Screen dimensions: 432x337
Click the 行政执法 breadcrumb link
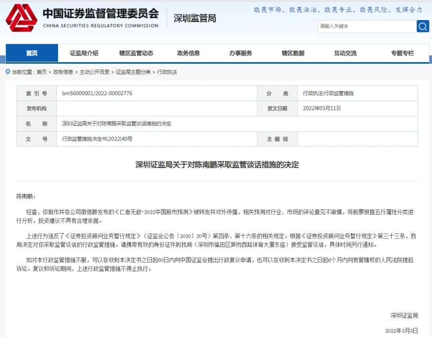coord(168,73)
